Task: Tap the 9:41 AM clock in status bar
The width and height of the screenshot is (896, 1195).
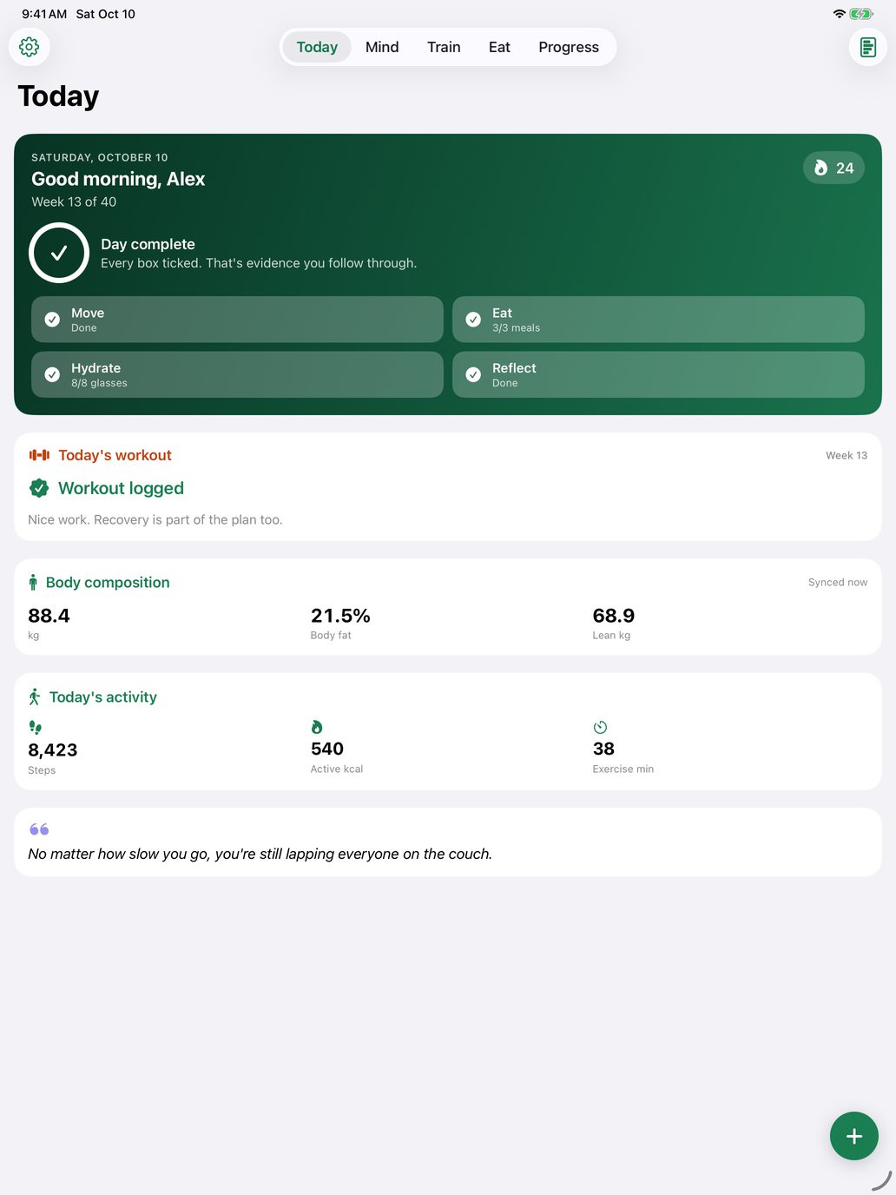Action: tap(44, 14)
